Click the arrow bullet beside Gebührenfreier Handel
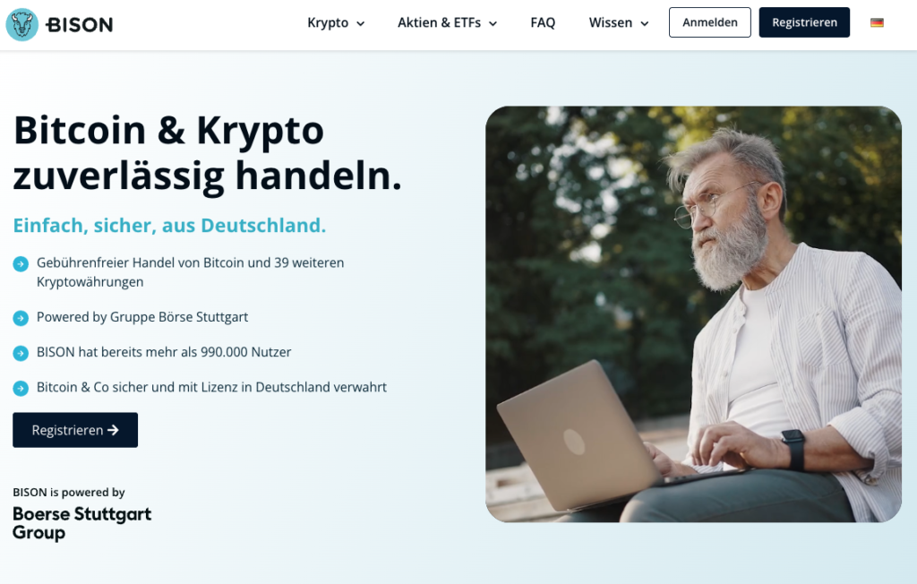 [21, 264]
